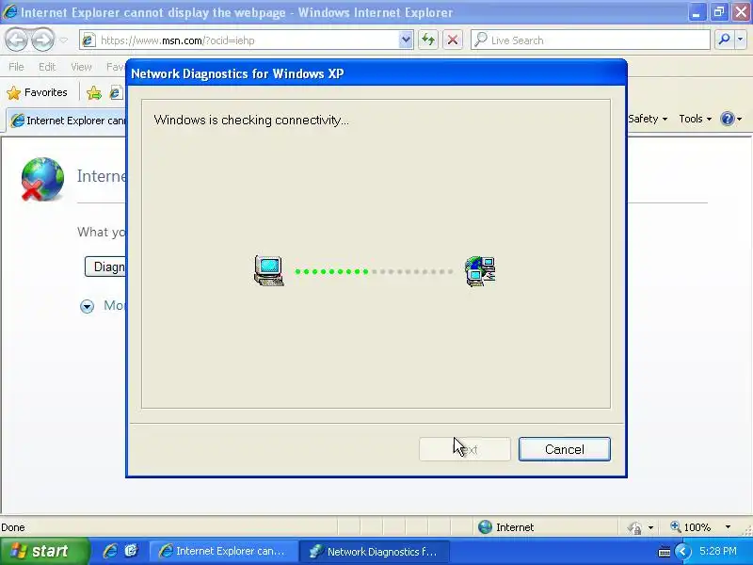Click the magnifier search button
The image size is (753, 565).
tap(724, 40)
